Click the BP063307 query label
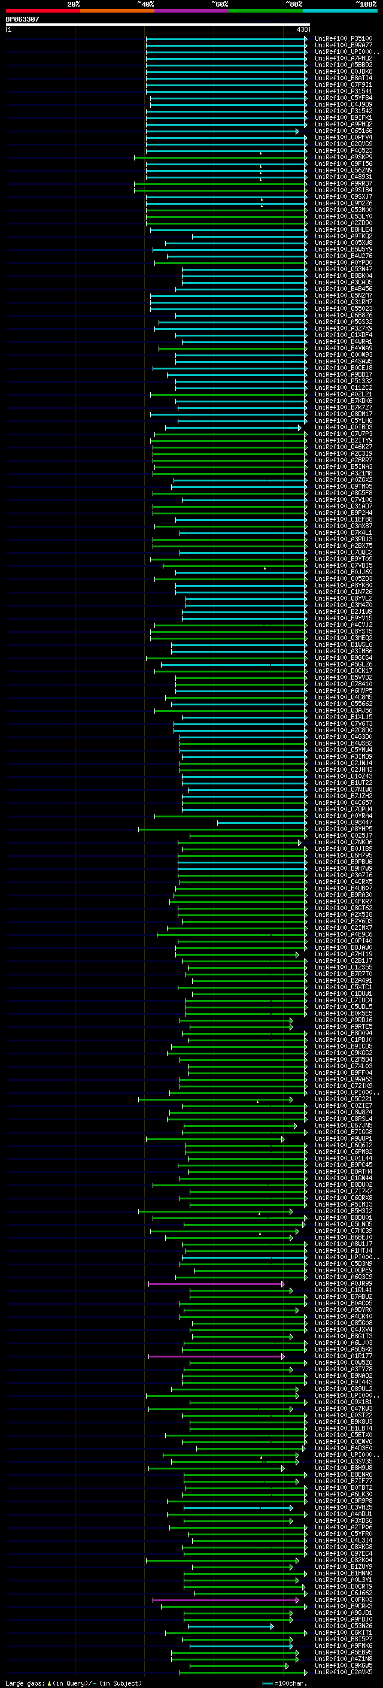Image resolution: width=383 pixels, height=1688 pixels. click(22, 20)
